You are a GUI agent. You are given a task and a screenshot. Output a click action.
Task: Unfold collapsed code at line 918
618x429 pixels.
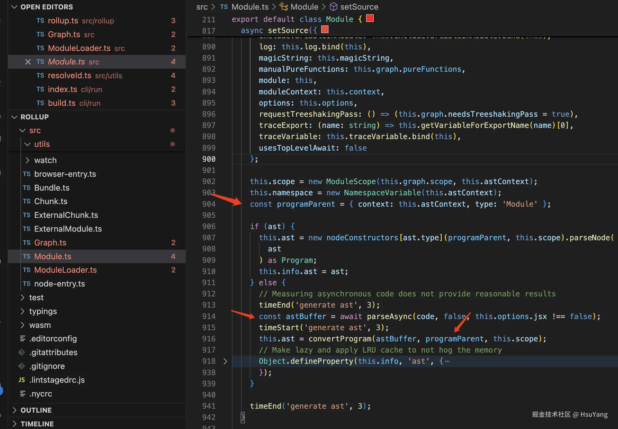pyautogui.click(x=225, y=361)
